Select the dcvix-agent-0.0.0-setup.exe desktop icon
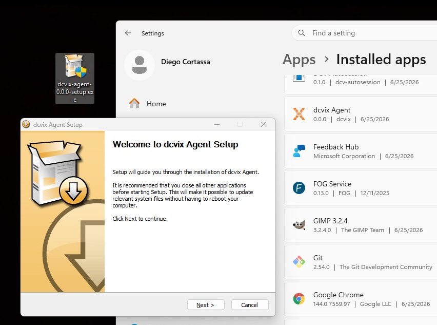Viewport: 437px width, 325px height. 75,79
